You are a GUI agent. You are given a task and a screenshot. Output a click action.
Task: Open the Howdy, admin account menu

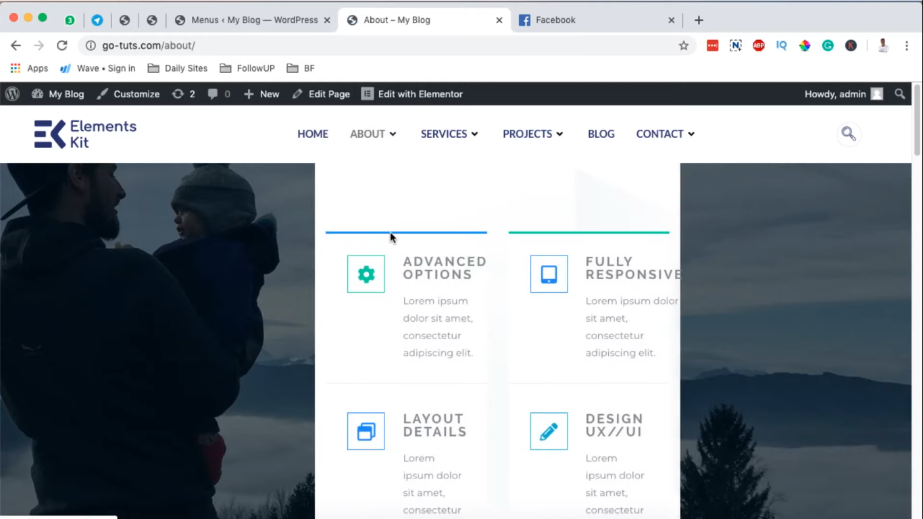click(844, 94)
